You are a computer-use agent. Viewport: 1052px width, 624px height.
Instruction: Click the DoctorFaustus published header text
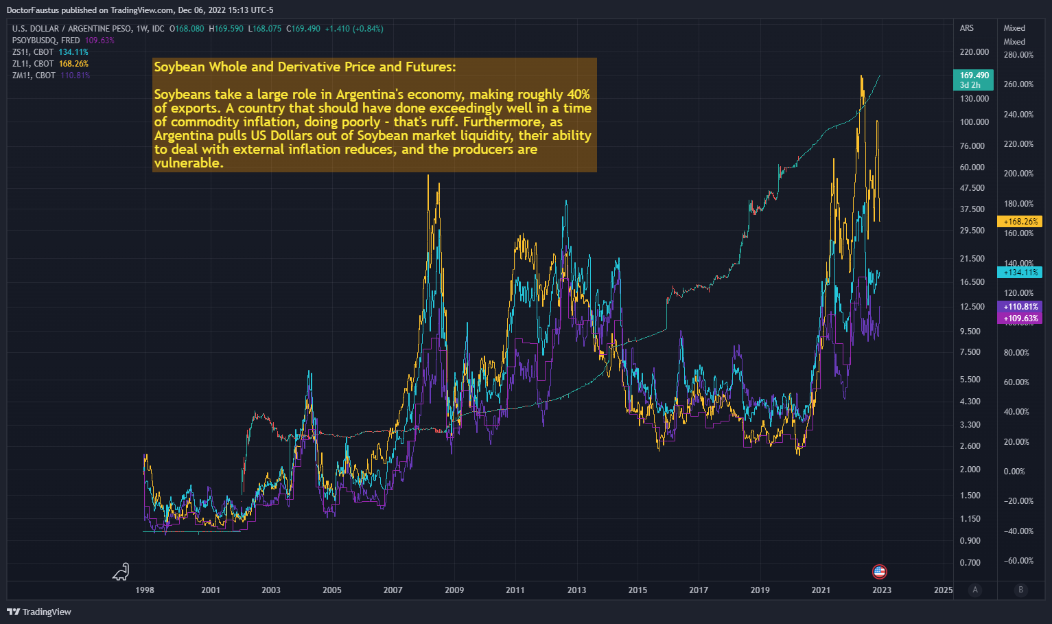[x=140, y=10]
